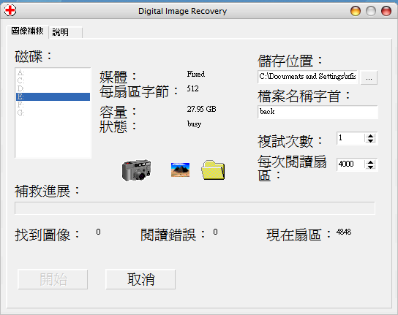Switch to the 說明 tab
This screenshot has width=398, height=315.
coord(65,32)
